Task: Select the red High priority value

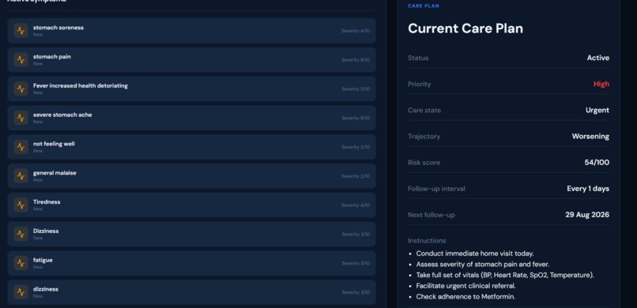Action: (x=601, y=84)
